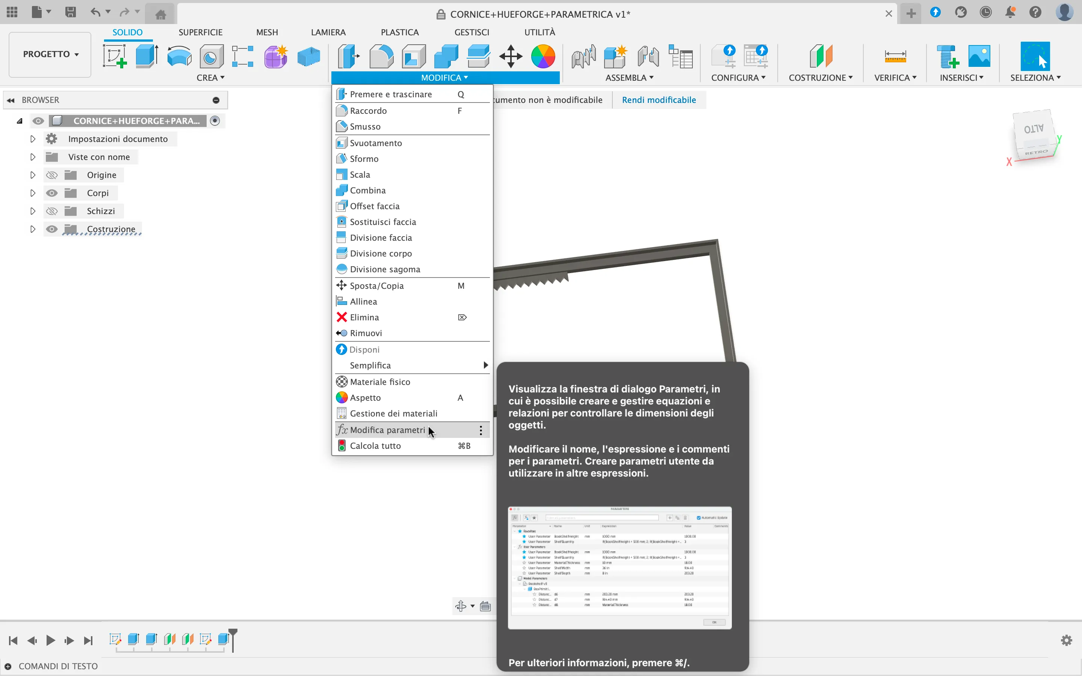1082x676 pixels.
Task: Open the Job Status clock icon
Action: pyautogui.click(x=985, y=12)
